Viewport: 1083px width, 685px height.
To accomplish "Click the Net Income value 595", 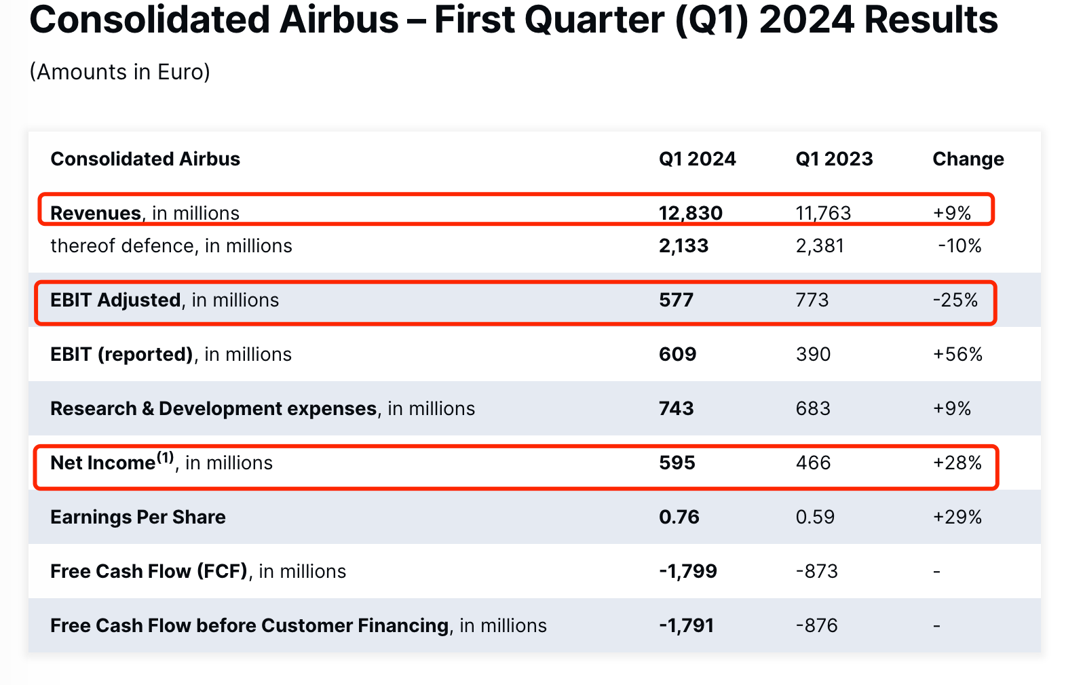I will click(x=677, y=463).
